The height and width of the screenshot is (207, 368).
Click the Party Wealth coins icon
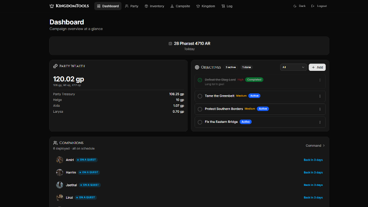55,66
